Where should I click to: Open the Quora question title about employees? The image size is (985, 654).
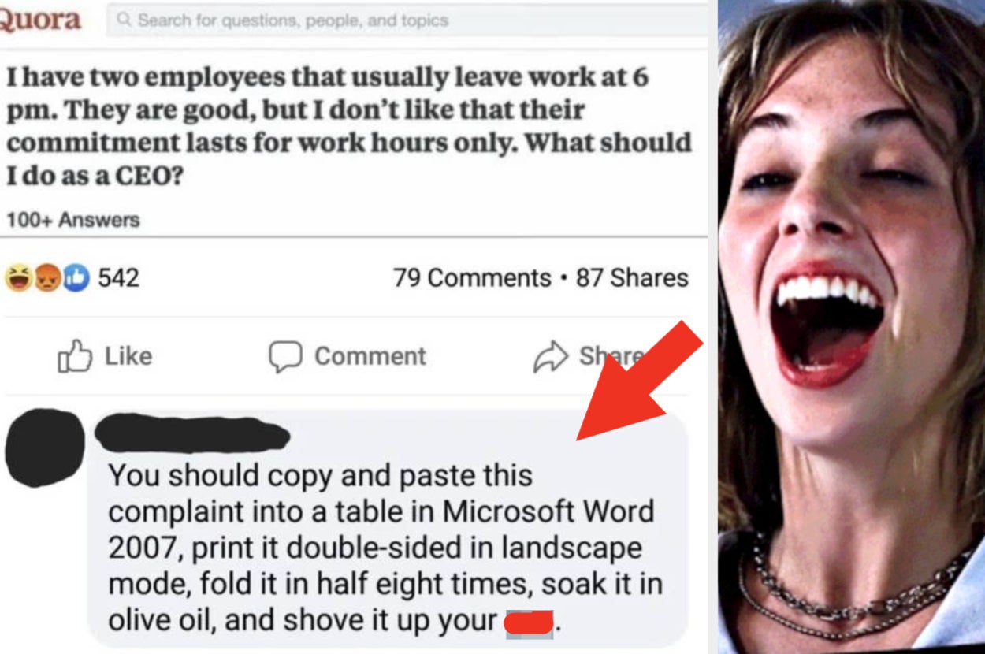349,126
